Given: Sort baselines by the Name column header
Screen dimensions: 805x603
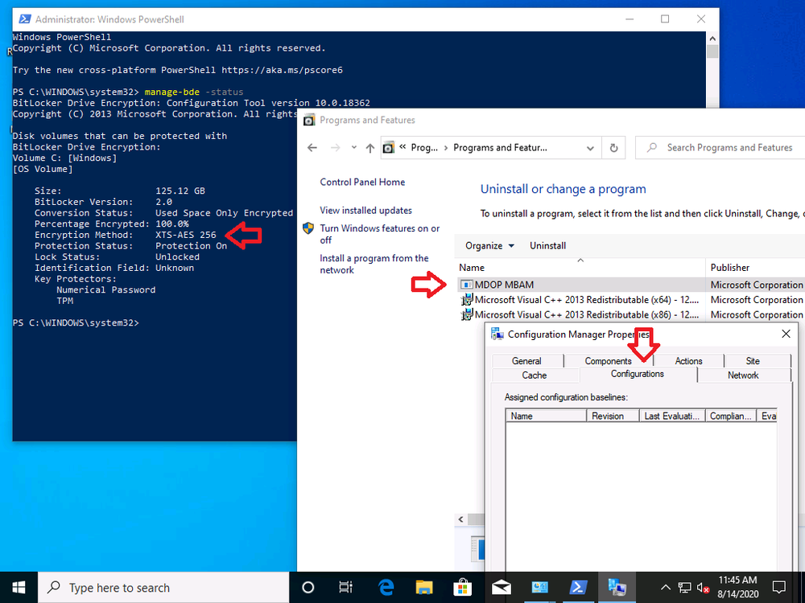Looking at the screenshot, I should click(547, 416).
